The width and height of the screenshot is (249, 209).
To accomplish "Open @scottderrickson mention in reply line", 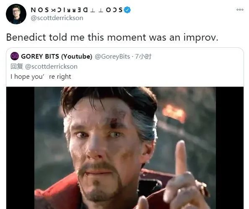I will [51, 67].
